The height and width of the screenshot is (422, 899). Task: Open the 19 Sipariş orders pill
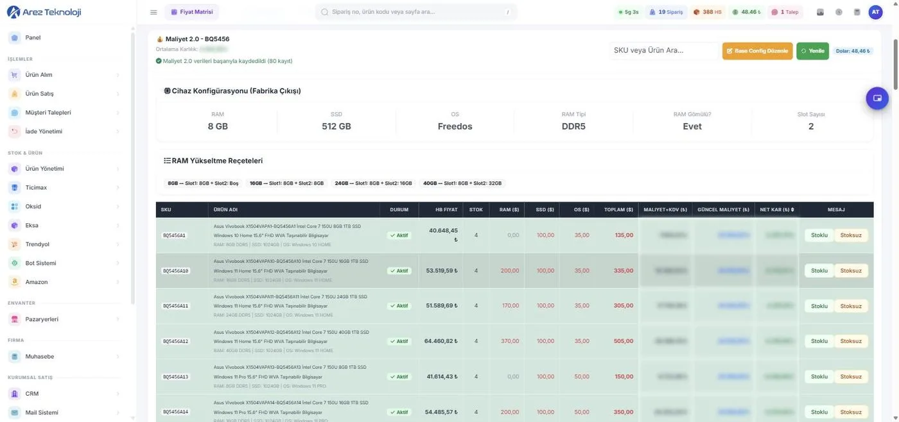point(665,12)
